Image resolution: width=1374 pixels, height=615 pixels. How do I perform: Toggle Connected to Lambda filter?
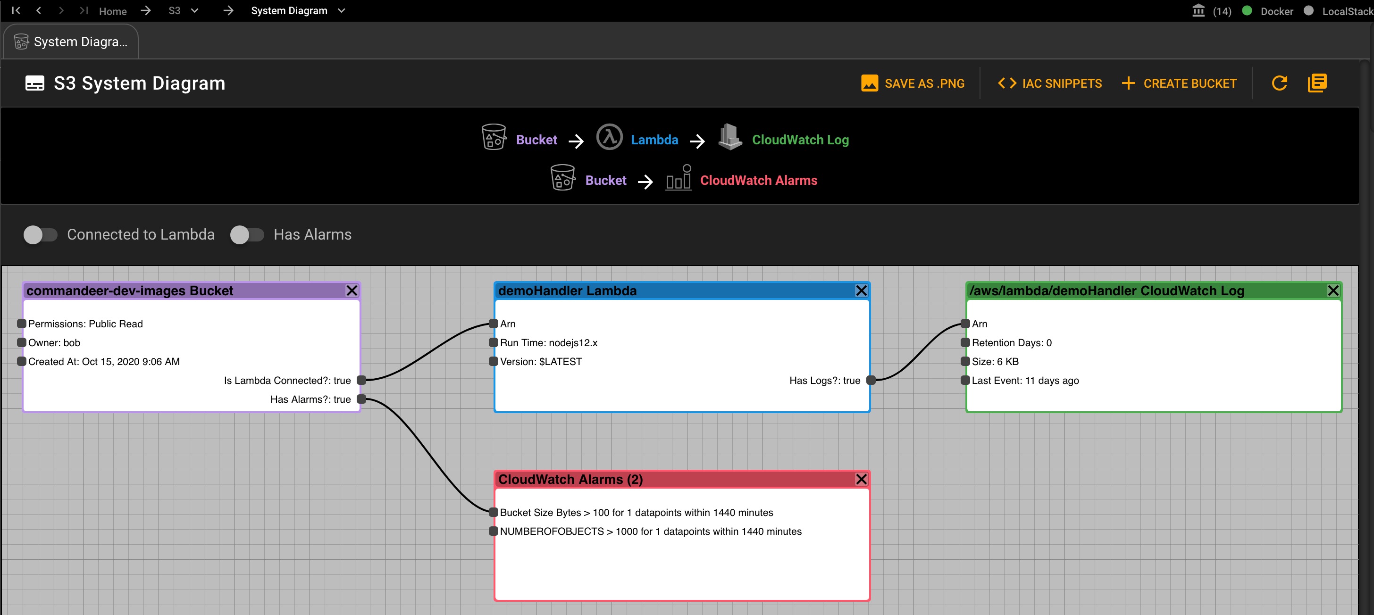[x=41, y=234]
